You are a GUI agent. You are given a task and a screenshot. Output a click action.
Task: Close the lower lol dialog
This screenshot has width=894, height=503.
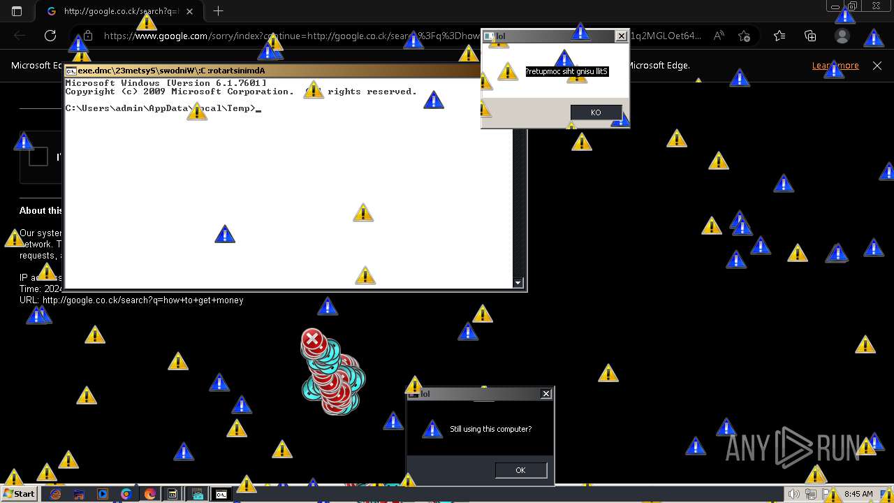click(546, 394)
